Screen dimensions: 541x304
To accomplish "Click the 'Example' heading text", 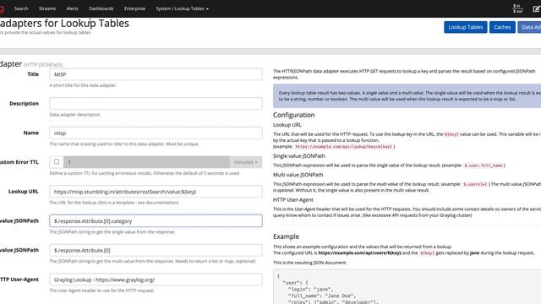I will (x=286, y=236).
